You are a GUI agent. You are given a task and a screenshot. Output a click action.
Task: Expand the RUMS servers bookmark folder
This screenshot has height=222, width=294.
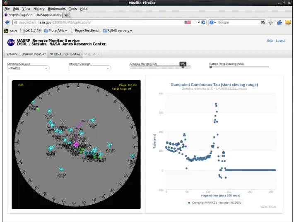point(118,31)
